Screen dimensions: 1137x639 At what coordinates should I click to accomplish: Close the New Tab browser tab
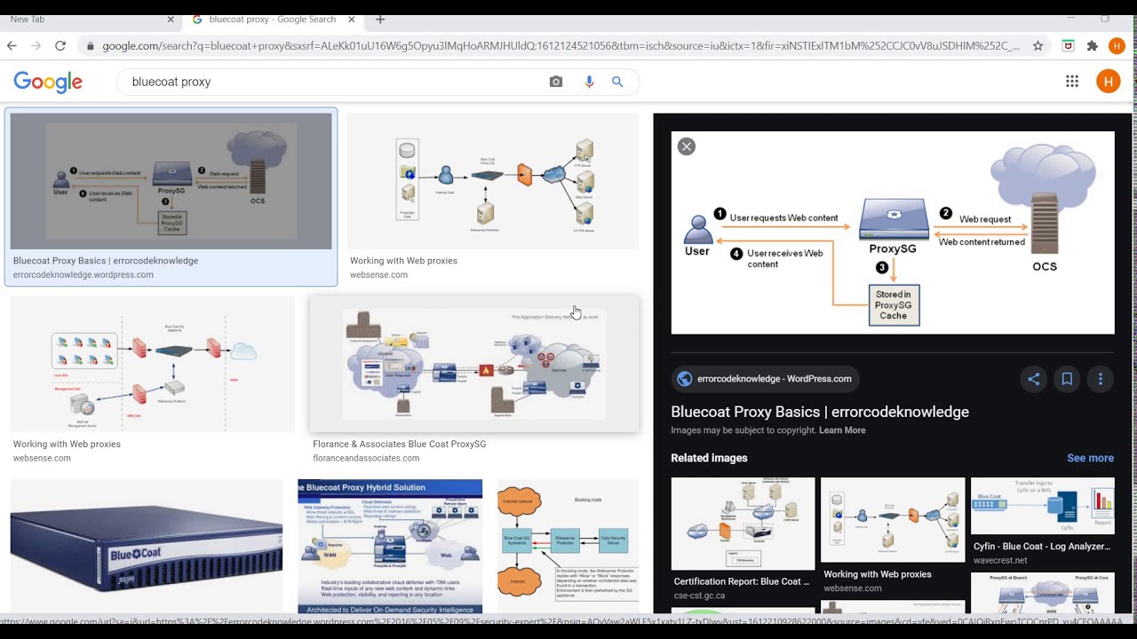[x=171, y=20]
